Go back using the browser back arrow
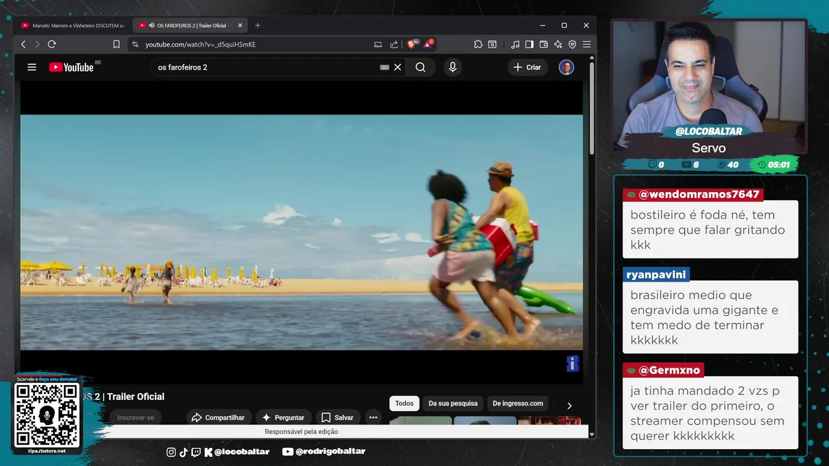 tap(23, 44)
